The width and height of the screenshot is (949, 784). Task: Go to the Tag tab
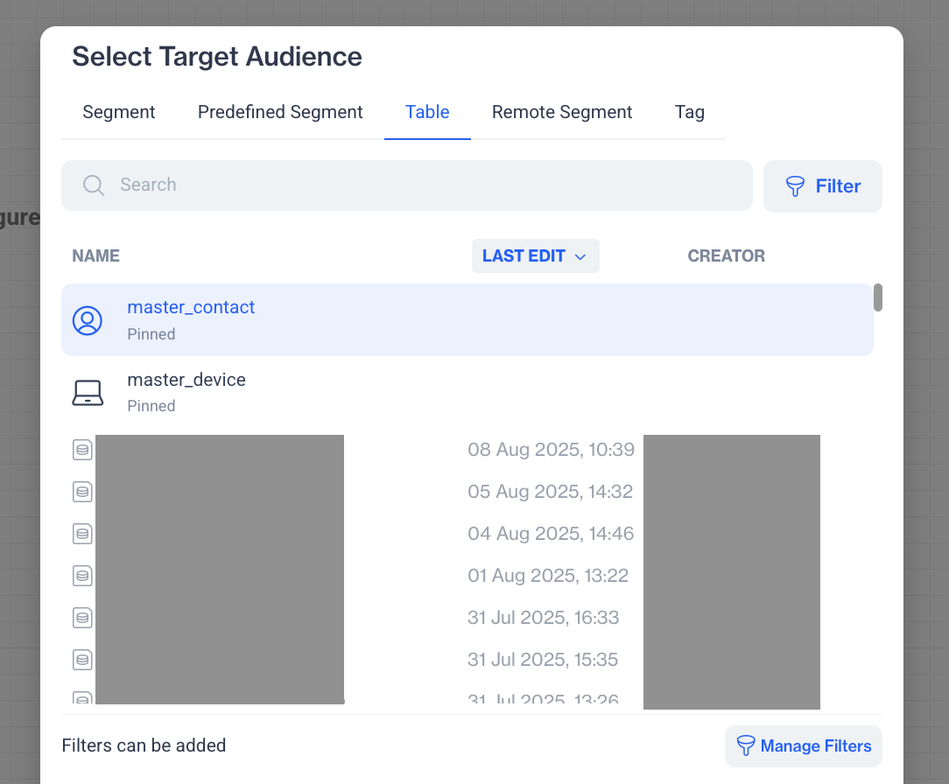689,112
